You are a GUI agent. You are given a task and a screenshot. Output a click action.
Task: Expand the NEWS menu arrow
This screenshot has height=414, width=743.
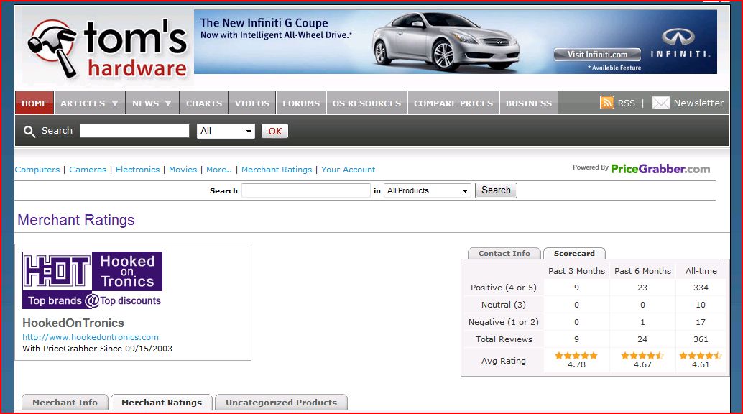[168, 103]
